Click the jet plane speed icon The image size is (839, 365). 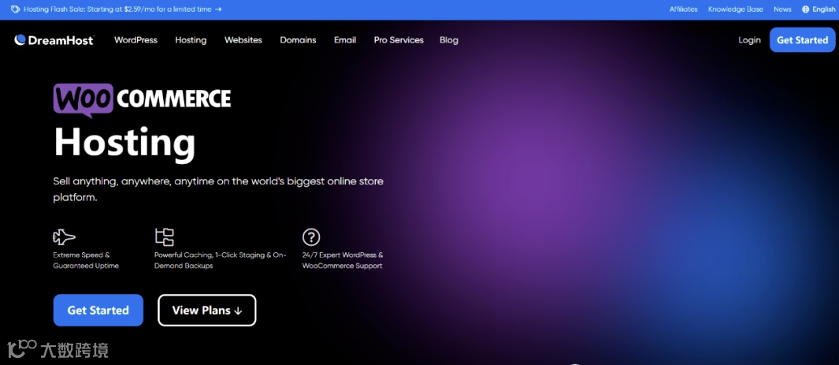(x=65, y=237)
